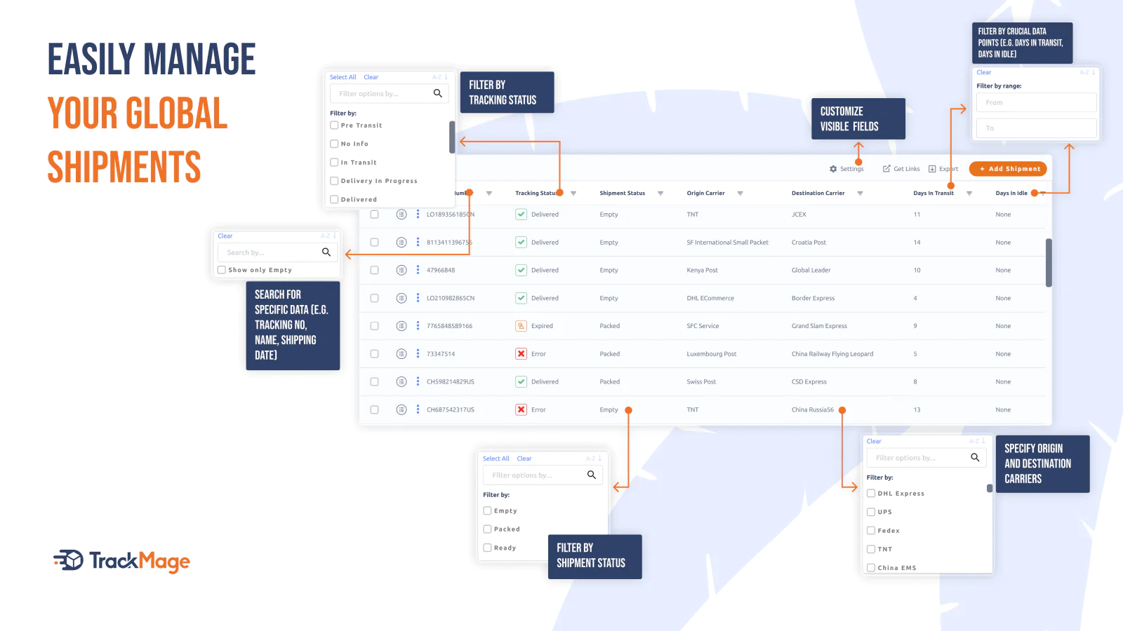Open three-dot menu for row CH687542317US
The image size is (1123, 631).
pyautogui.click(x=418, y=409)
